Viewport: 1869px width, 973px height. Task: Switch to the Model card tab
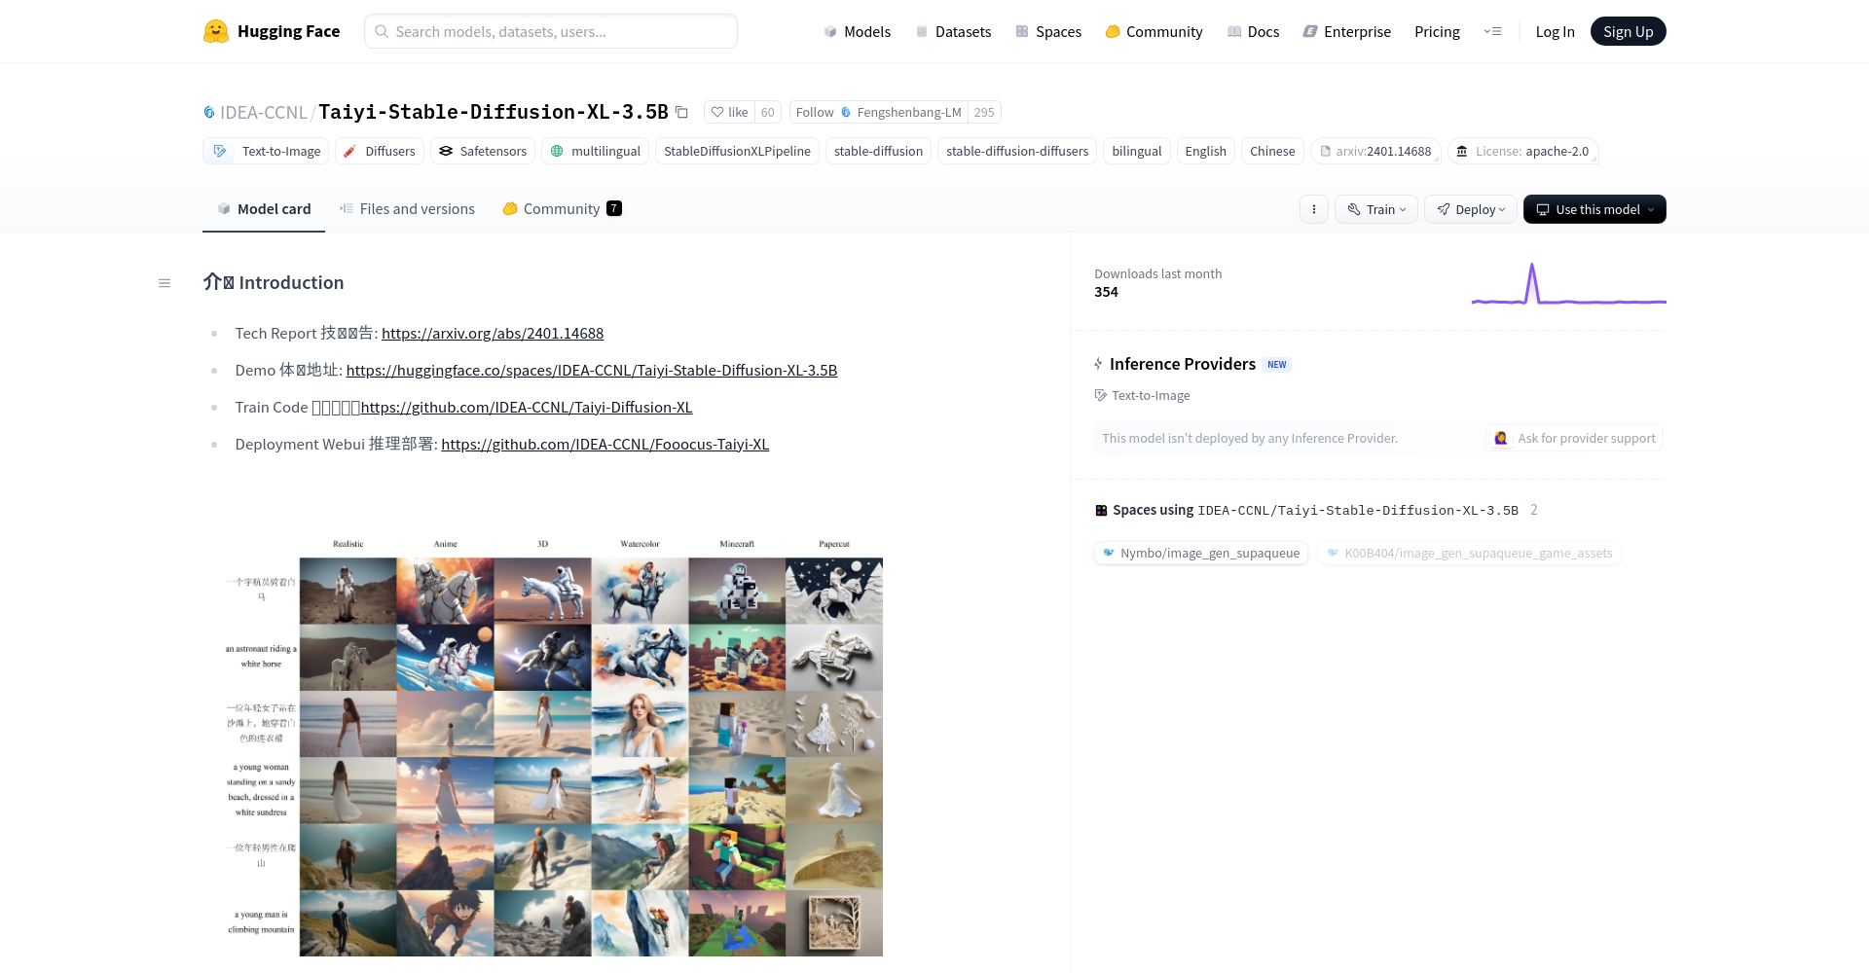pyautogui.click(x=264, y=208)
